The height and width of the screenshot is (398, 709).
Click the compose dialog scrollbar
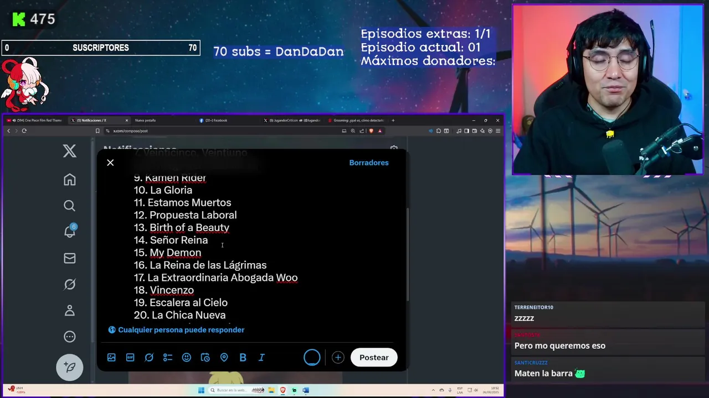(x=408, y=254)
